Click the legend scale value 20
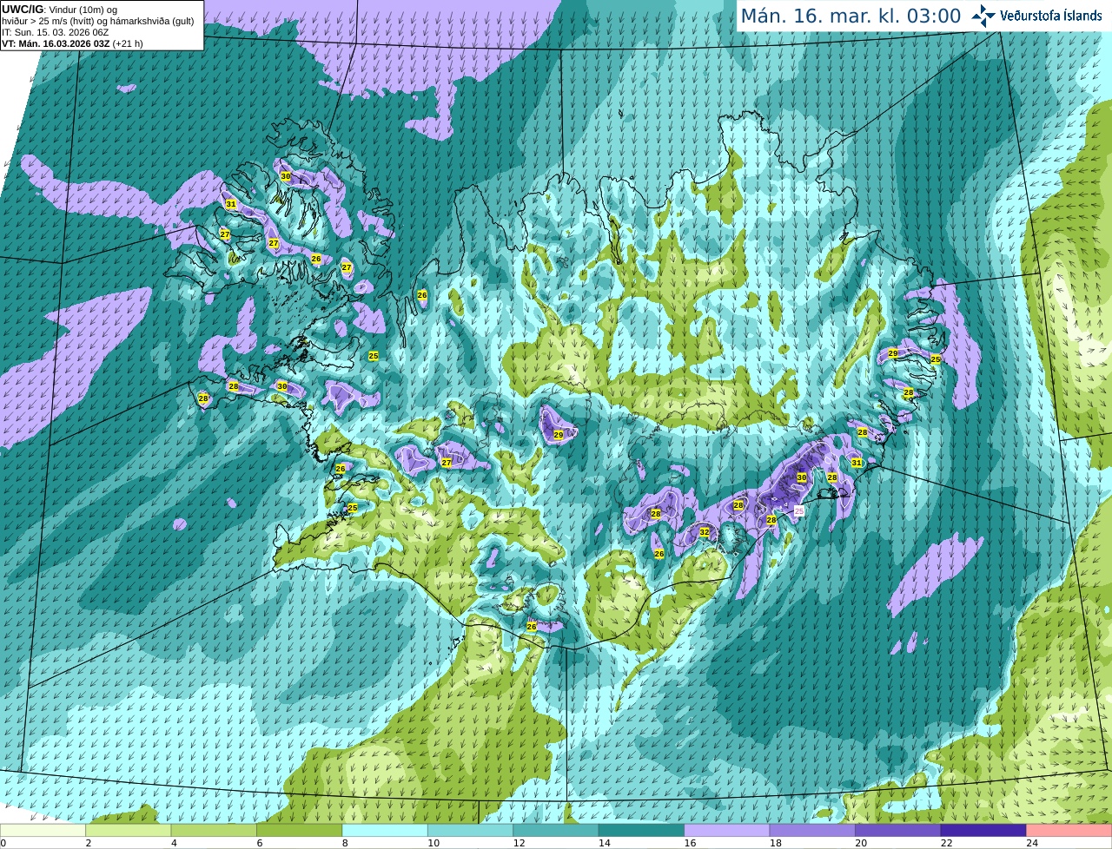 point(861,843)
